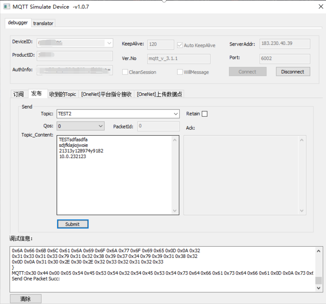Screen dimensions: 326x304
Task: Click inside the PacketId field
Action: coord(158,126)
